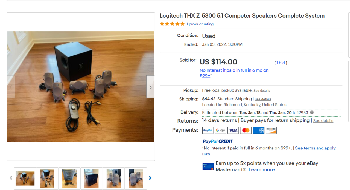Screen dimensions: 350x190
Task: Select the last thumbnail of satellite speakers
Action: 136,178
